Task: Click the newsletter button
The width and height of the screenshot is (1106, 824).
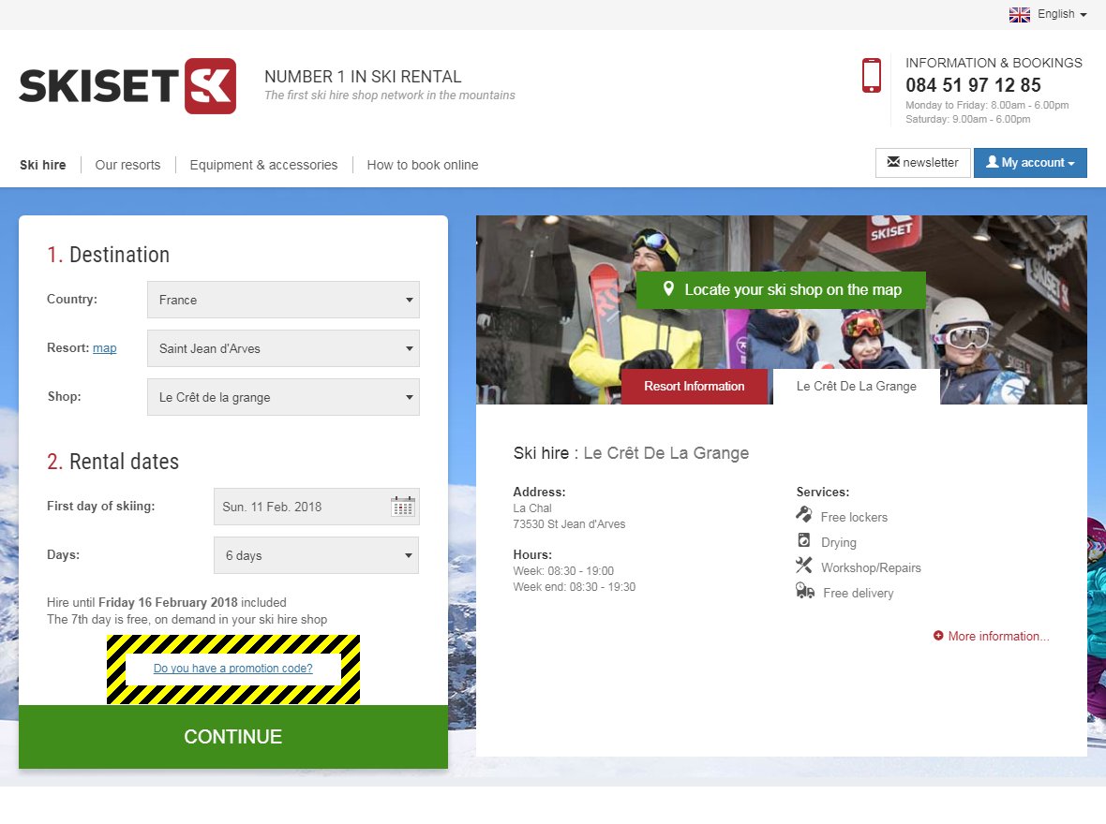Action: pos(922,163)
